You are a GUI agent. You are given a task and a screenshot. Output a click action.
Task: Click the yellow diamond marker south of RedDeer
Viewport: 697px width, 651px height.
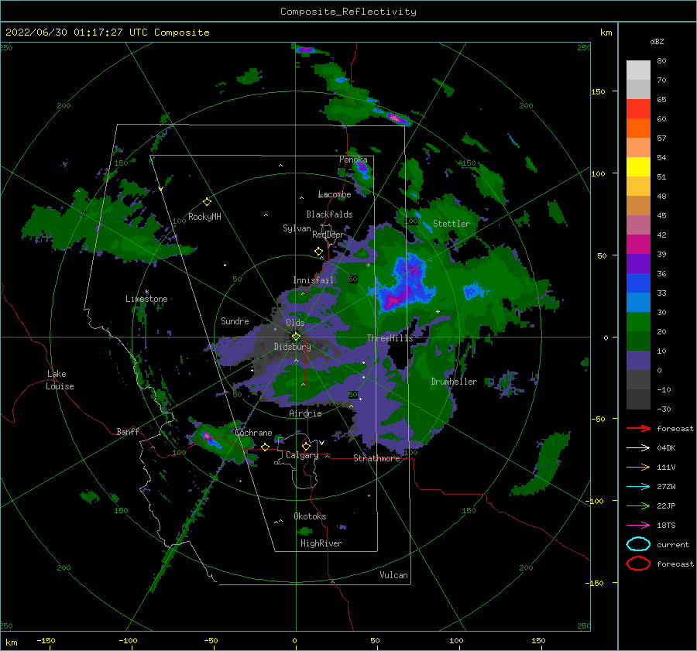click(319, 251)
